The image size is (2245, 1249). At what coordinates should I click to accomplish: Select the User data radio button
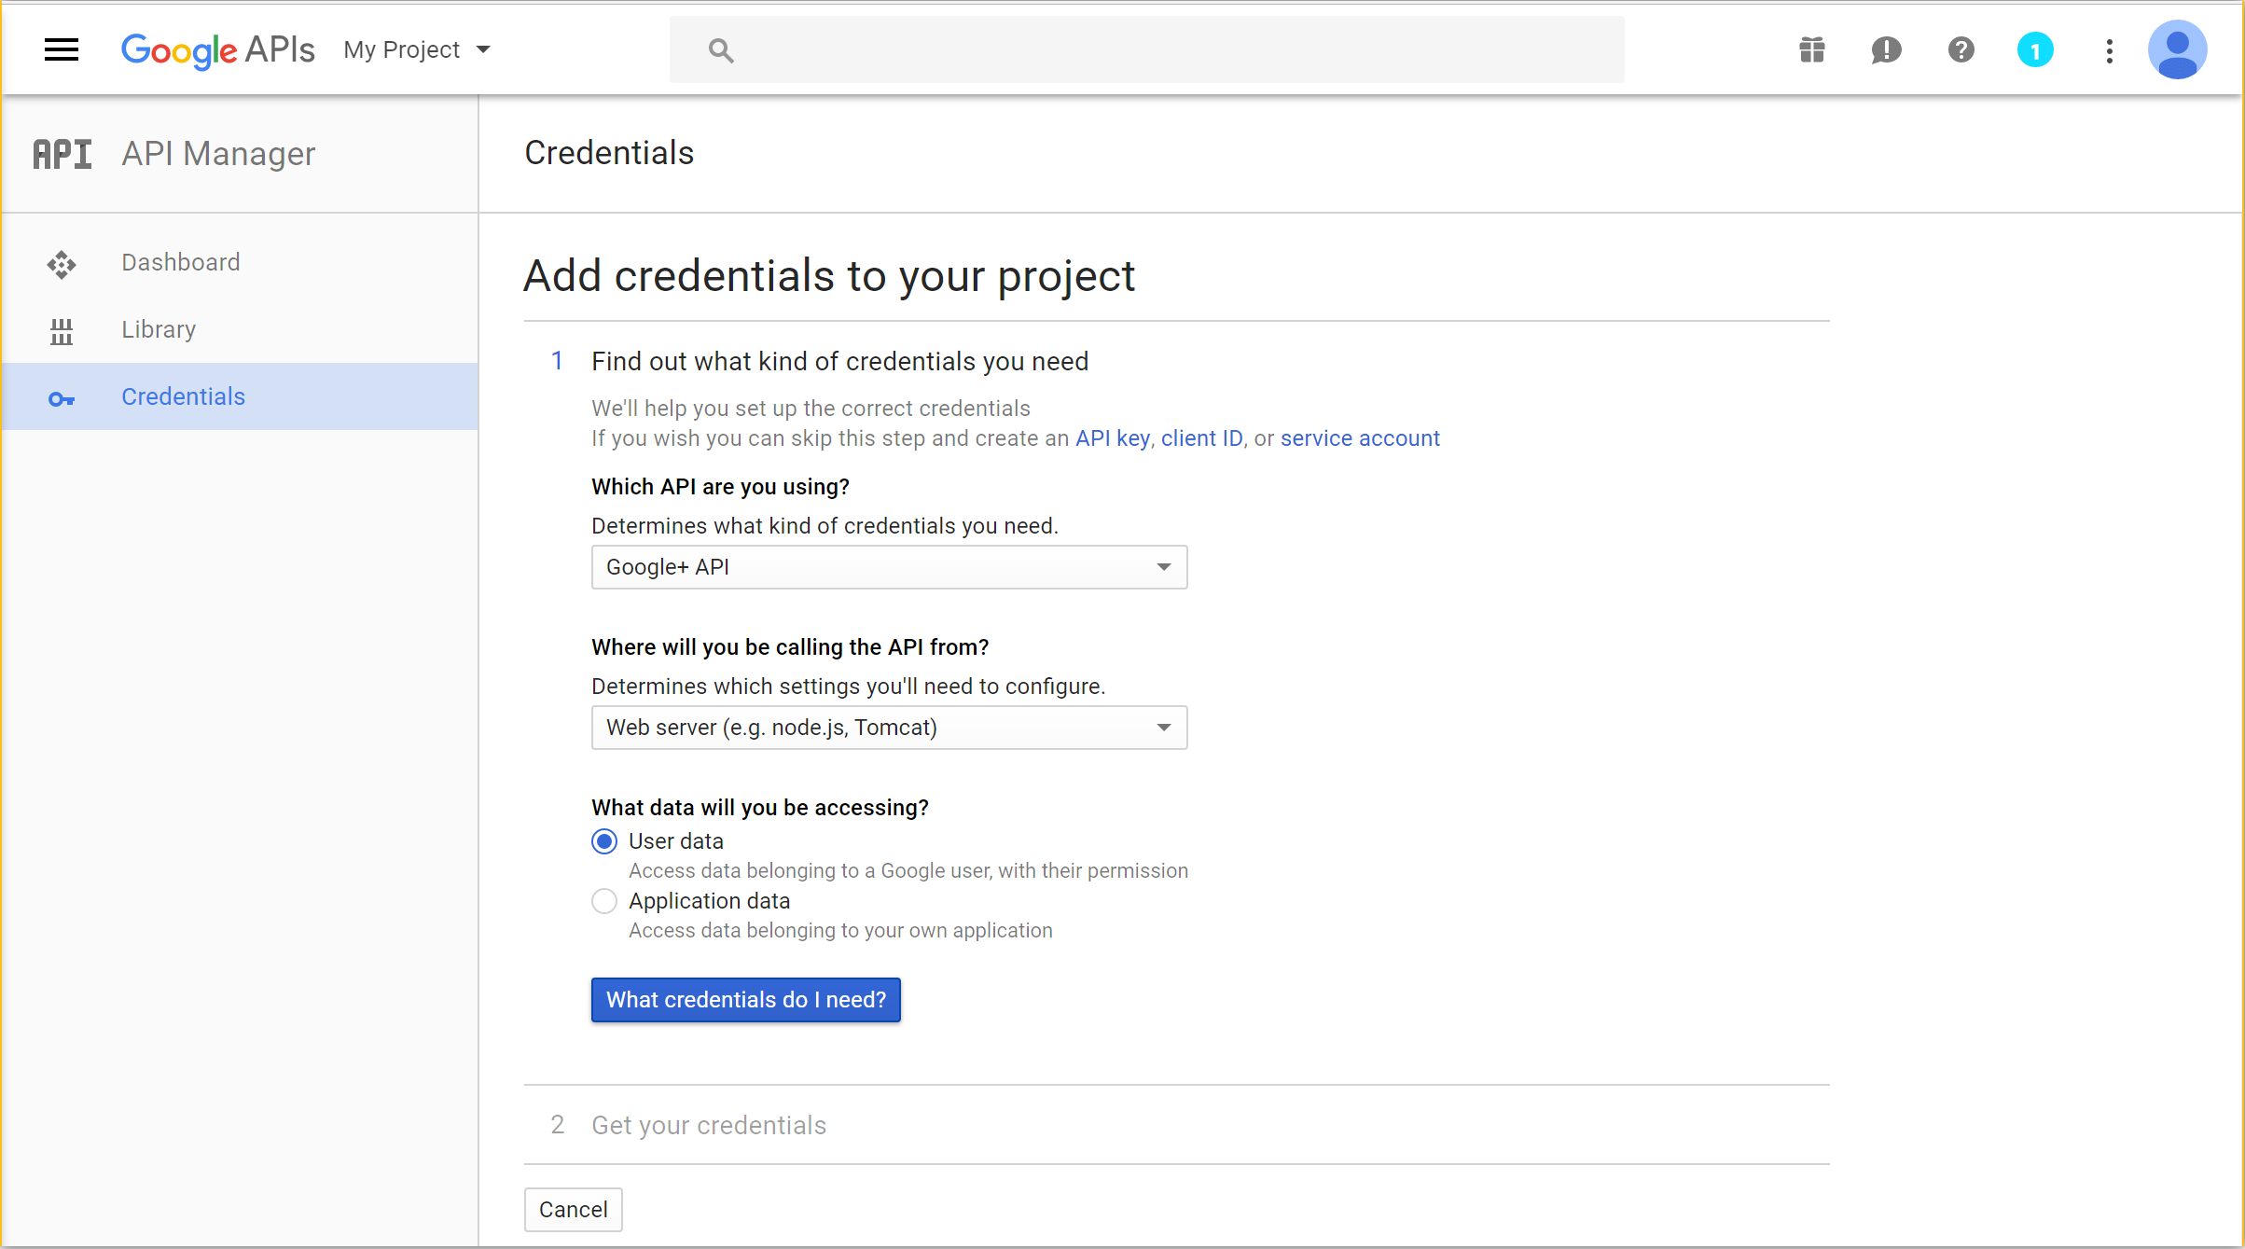[604, 841]
